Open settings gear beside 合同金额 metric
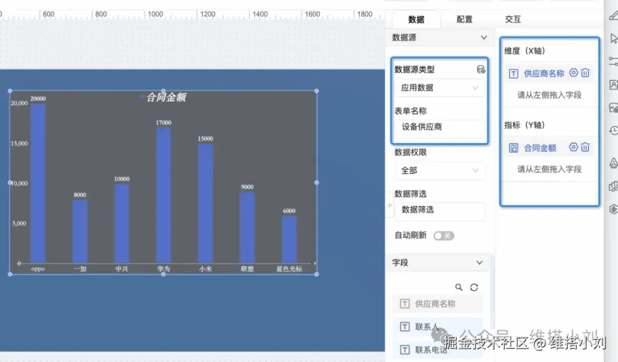Image resolution: width=618 pixels, height=362 pixels. 573,147
